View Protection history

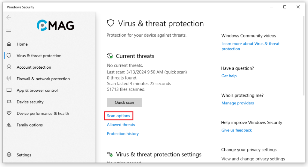[x=123, y=134]
